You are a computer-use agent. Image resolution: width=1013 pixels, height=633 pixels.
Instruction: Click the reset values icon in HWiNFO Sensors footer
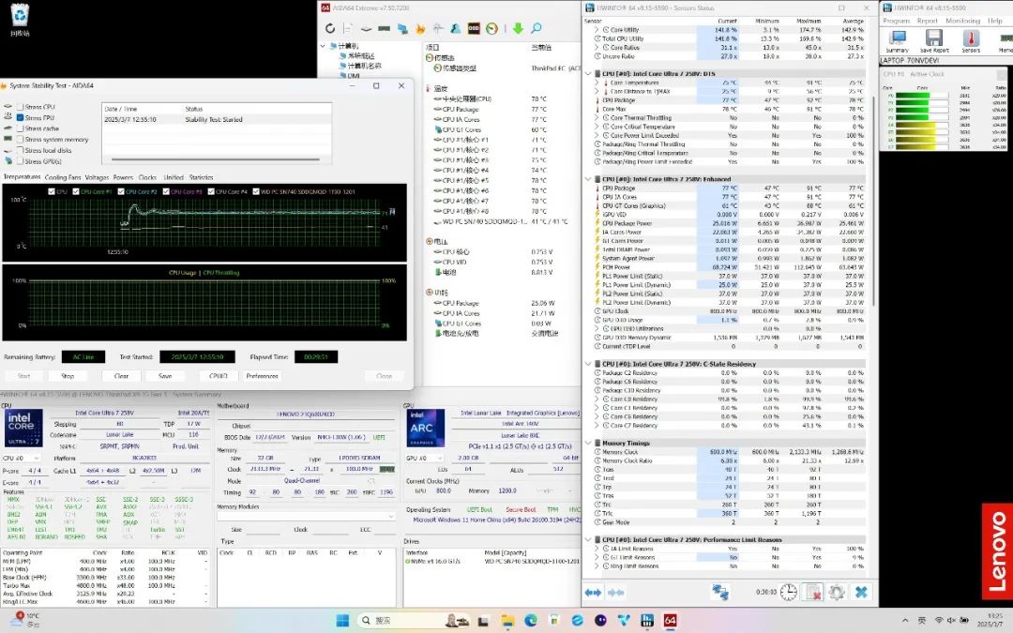(x=812, y=592)
